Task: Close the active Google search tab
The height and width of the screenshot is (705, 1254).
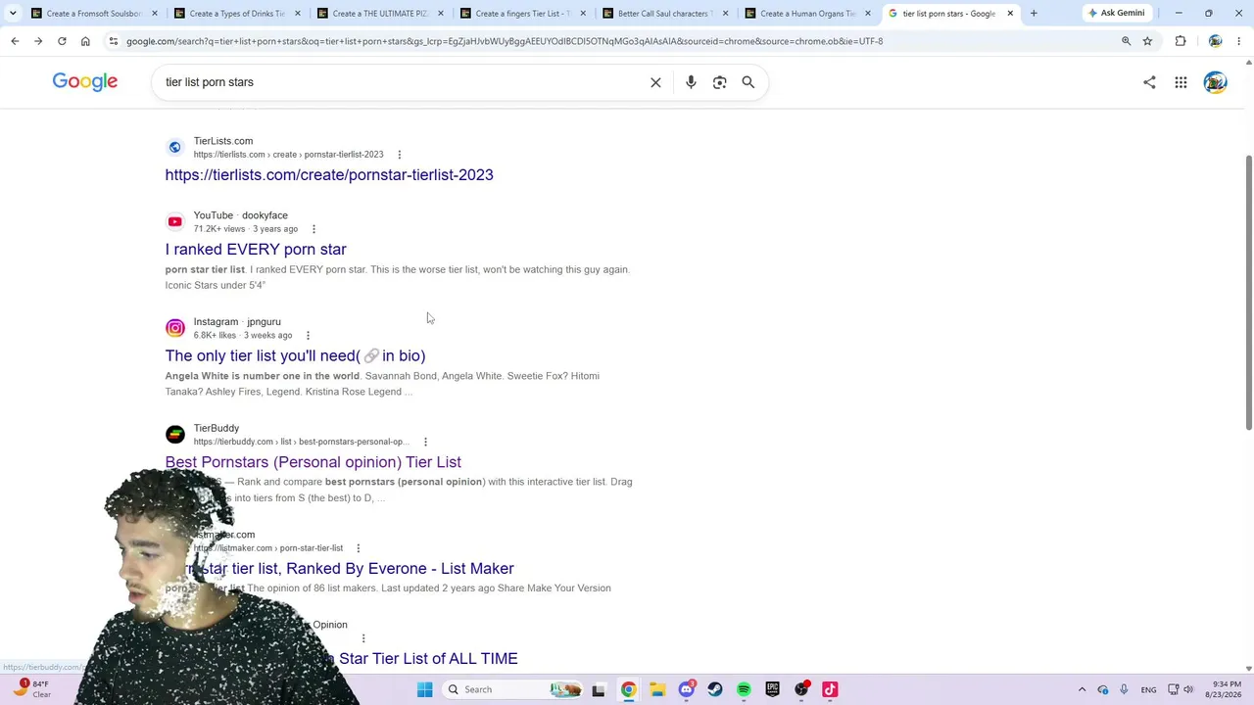Action: point(1010,14)
